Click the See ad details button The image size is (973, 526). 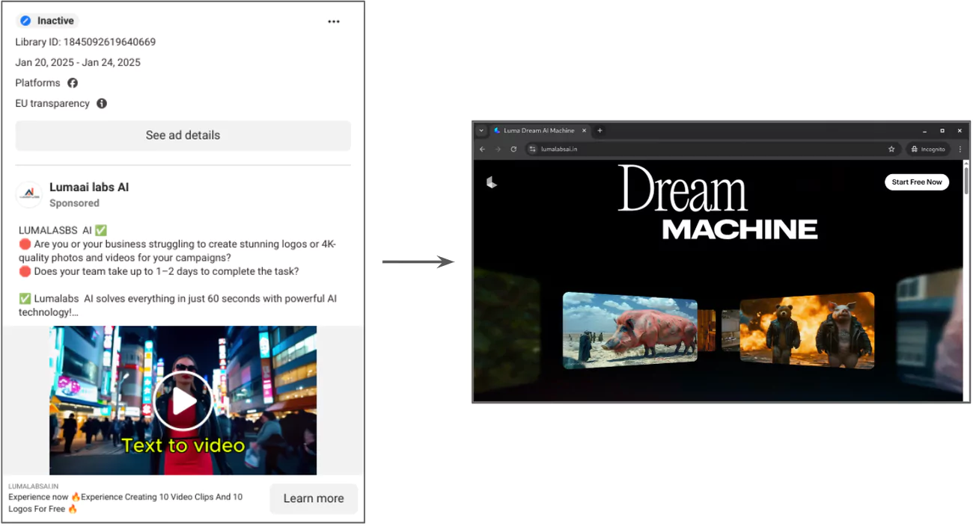183,135
